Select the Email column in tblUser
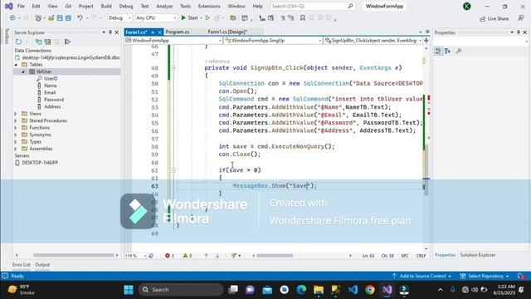Screen dimensions: 531x299 pos(50,92)
